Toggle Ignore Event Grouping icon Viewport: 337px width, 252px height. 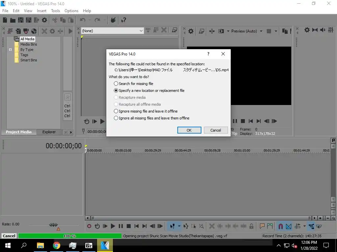click(319, 226)
